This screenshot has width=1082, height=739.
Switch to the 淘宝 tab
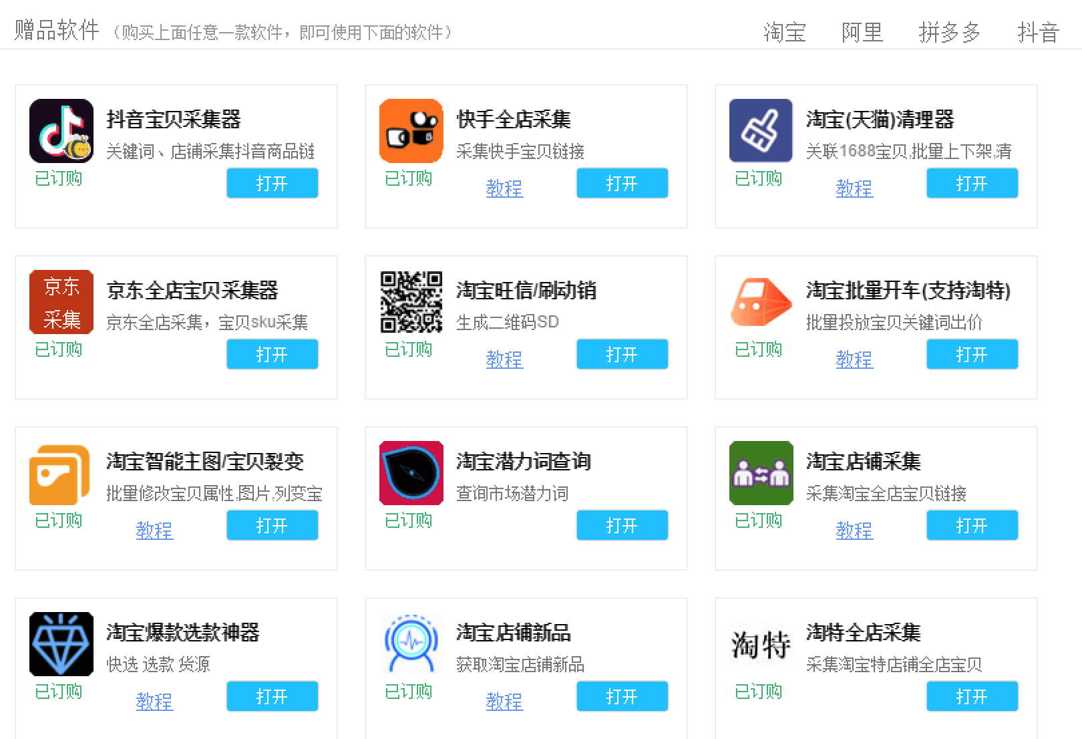pyautogui.click(x=785, y=32)
